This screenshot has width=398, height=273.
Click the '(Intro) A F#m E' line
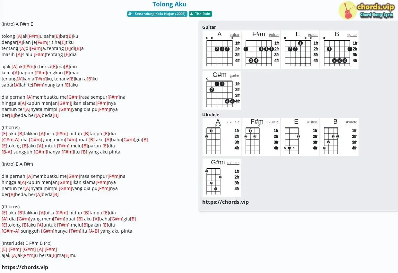tap(17, 24)
